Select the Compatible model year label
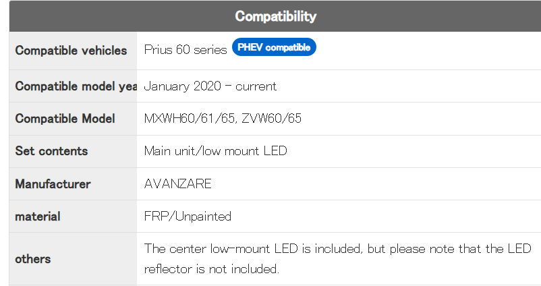 click(x=76, y=86)
